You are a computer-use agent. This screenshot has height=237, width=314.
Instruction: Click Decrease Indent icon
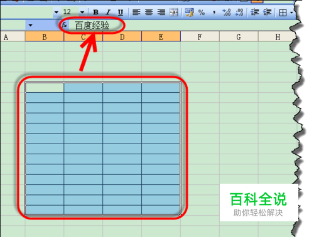click(x=255, y=13)
